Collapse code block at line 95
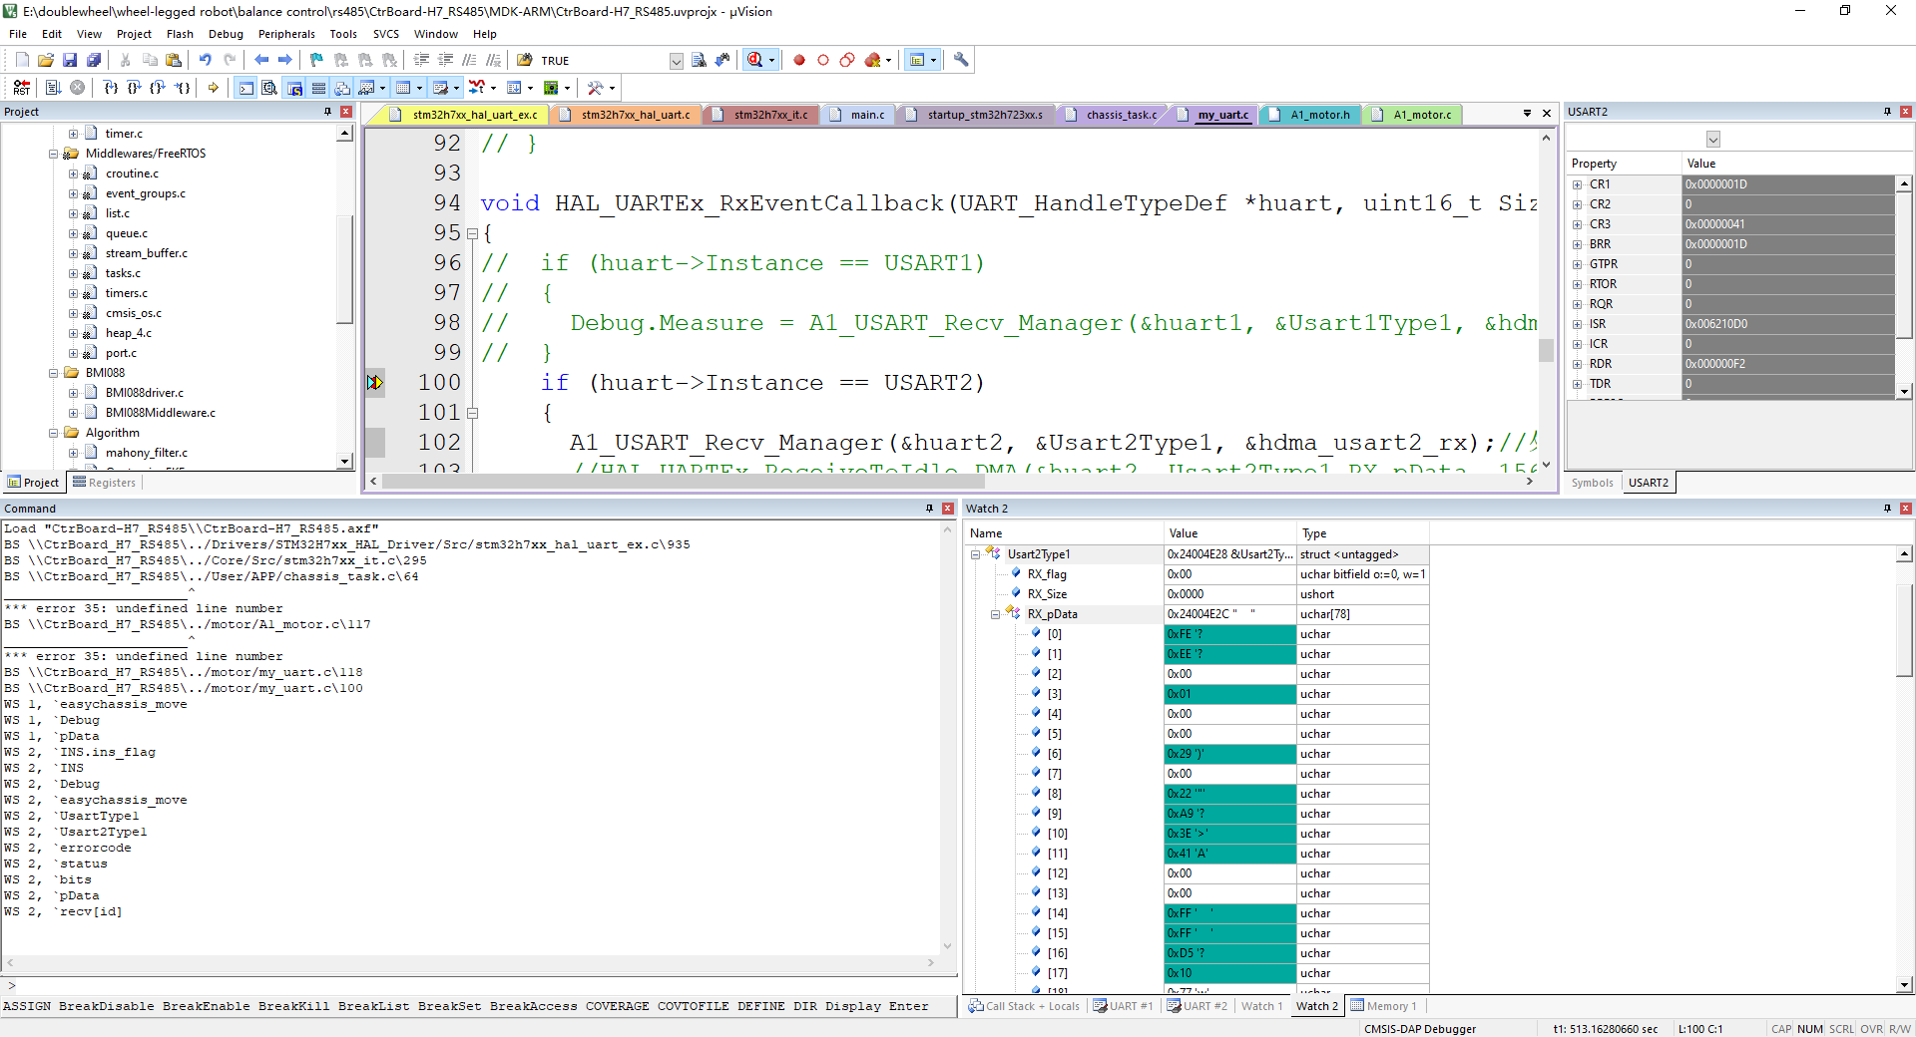1916x1037 pixels. coord(473,233)
